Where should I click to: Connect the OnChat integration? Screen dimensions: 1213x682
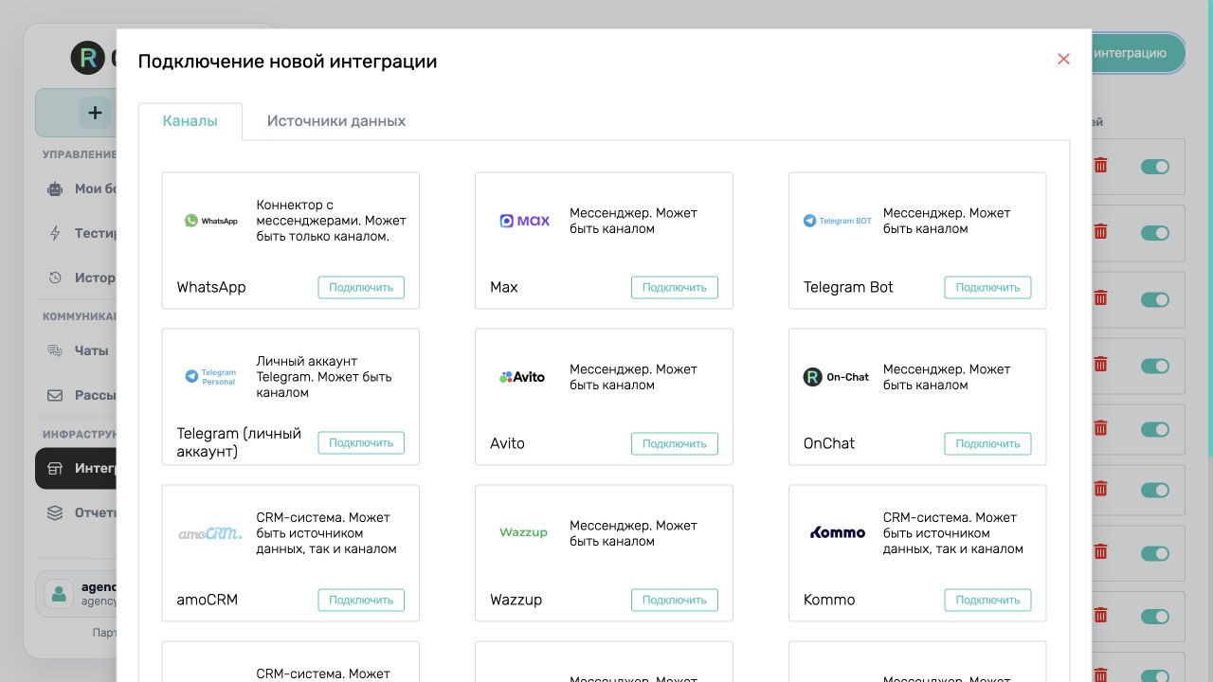987,443
